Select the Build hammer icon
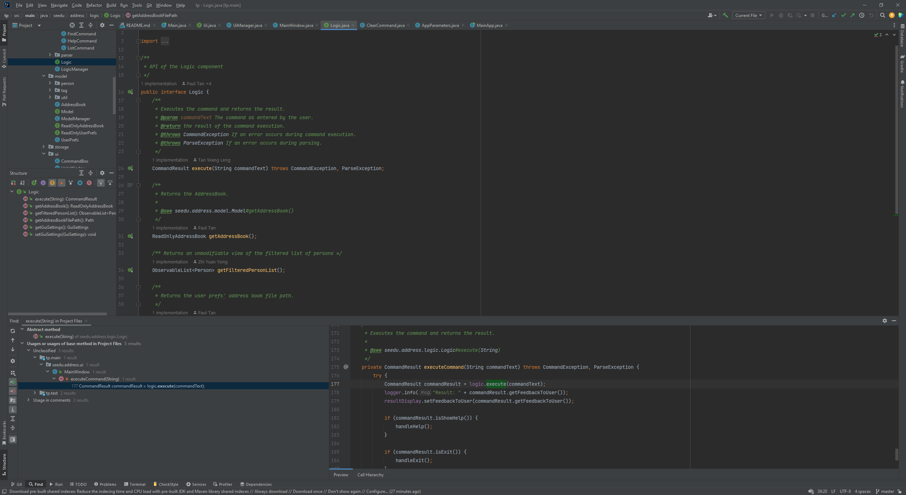Viewport: 906px width, 495px height. click(x=725, y=15)
